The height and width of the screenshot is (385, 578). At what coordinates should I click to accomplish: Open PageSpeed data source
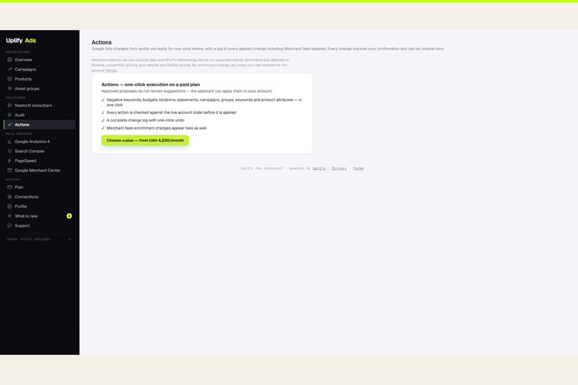click(39, 161)
